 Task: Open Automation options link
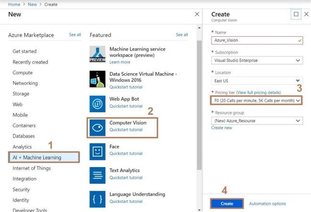[267, 204]
